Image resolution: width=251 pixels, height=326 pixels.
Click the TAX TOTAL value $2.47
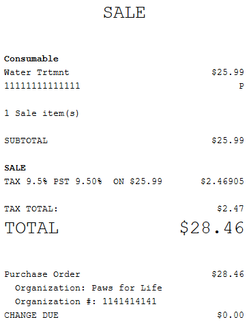231,209
